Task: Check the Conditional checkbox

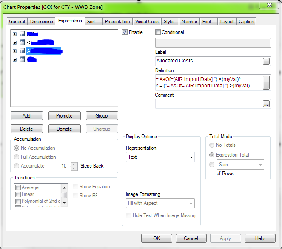Action: [158, 32]
